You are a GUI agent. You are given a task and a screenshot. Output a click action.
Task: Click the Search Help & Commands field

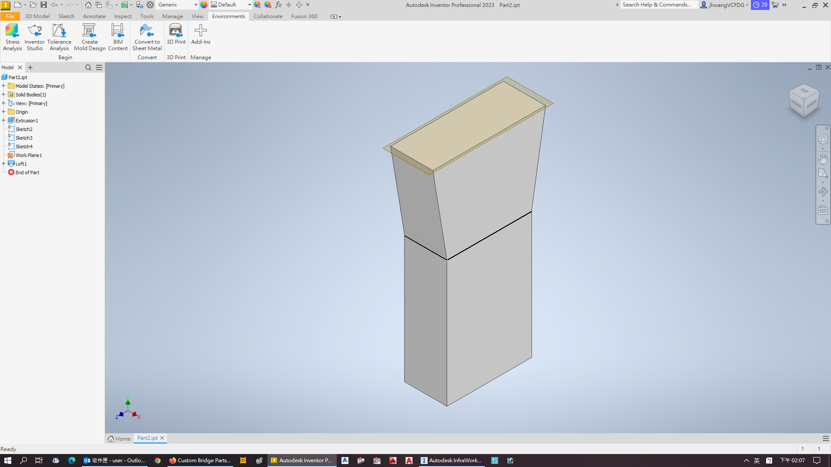(x=658, y=5)
